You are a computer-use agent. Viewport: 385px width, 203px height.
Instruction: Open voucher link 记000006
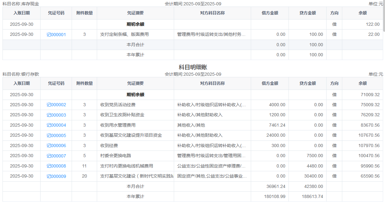coord(56,145)
